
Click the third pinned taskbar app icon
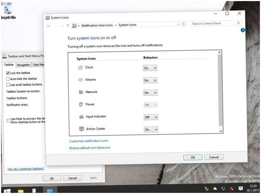click(x=34, y=191)
